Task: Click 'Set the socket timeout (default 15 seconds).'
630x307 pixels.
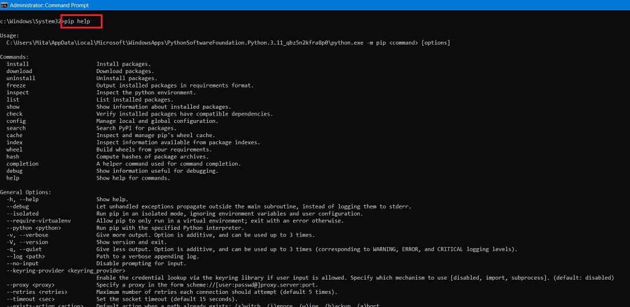Action: (167, 299)
